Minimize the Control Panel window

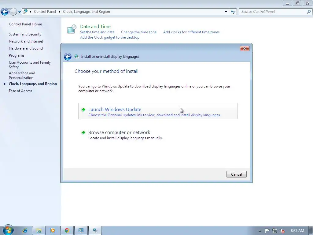tap(287, 3)
